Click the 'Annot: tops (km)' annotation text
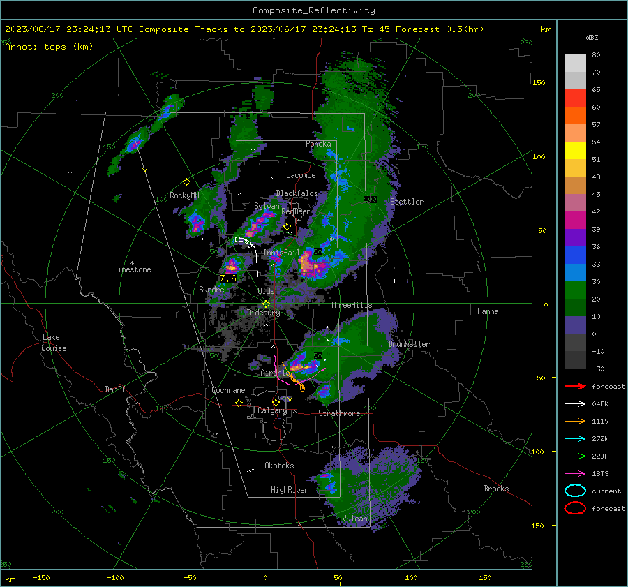628x587 pixels. 49,47
